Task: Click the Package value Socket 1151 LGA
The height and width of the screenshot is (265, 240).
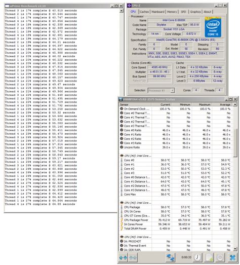Action: (174, 29)
